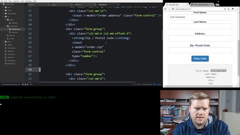This screenshot has height=135, width=240.
Task: Open the Help menu
Action: click(34, 1)
